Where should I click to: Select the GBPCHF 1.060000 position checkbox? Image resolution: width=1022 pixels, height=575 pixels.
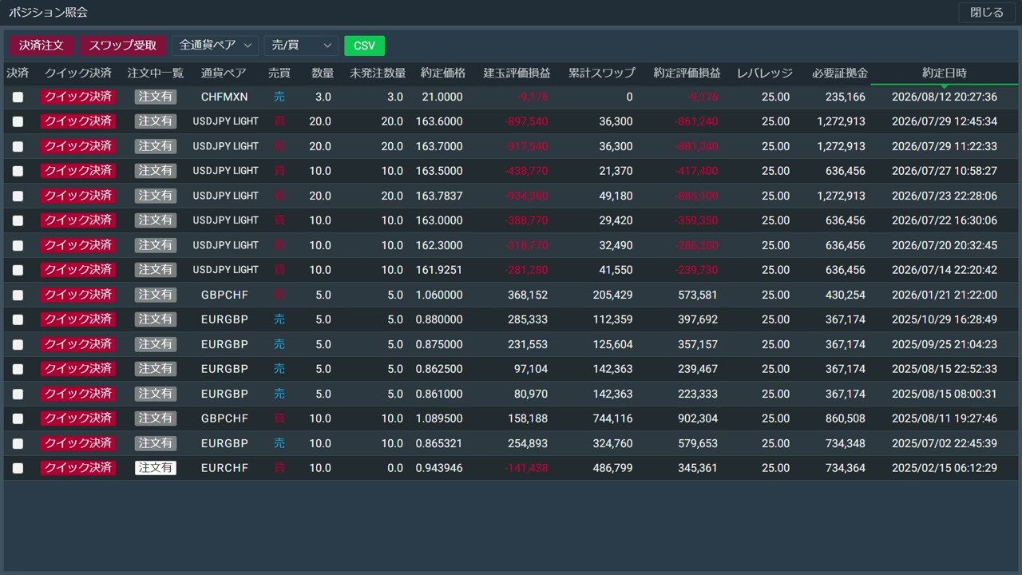pyautogui.click(x=18, y=295)
